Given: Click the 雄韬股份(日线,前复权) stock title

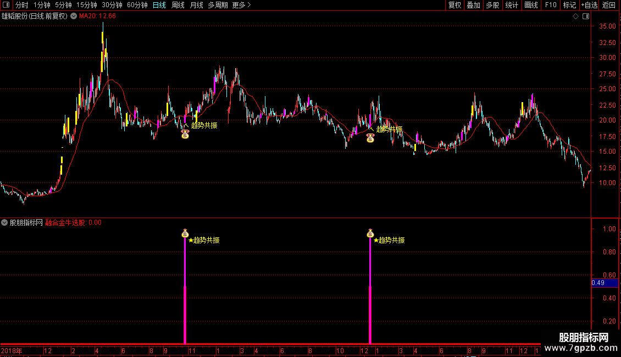Looking at the screenshot, I should 35,16.
